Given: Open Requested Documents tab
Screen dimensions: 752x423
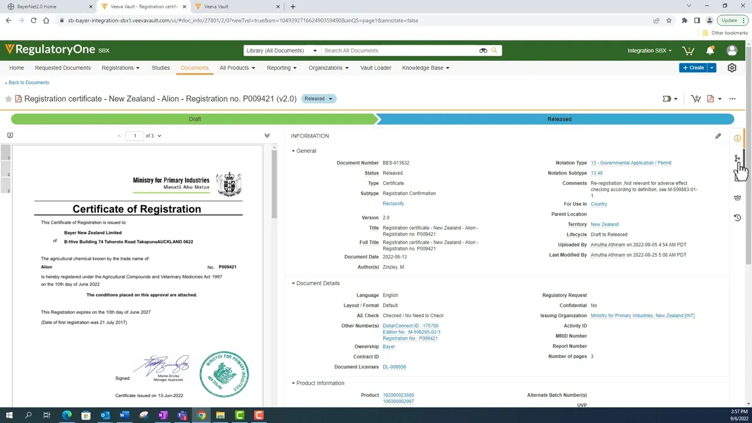Looking at the screenshot, I should point(63,68).
